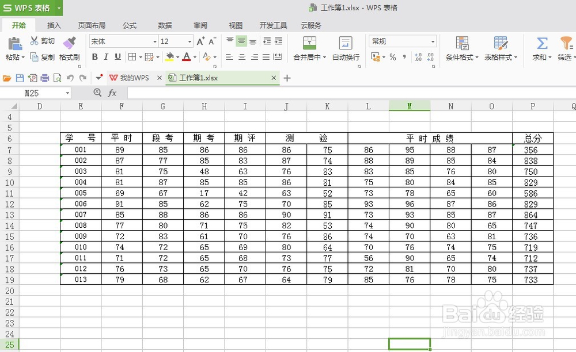Align cell text right

point(254,57)
